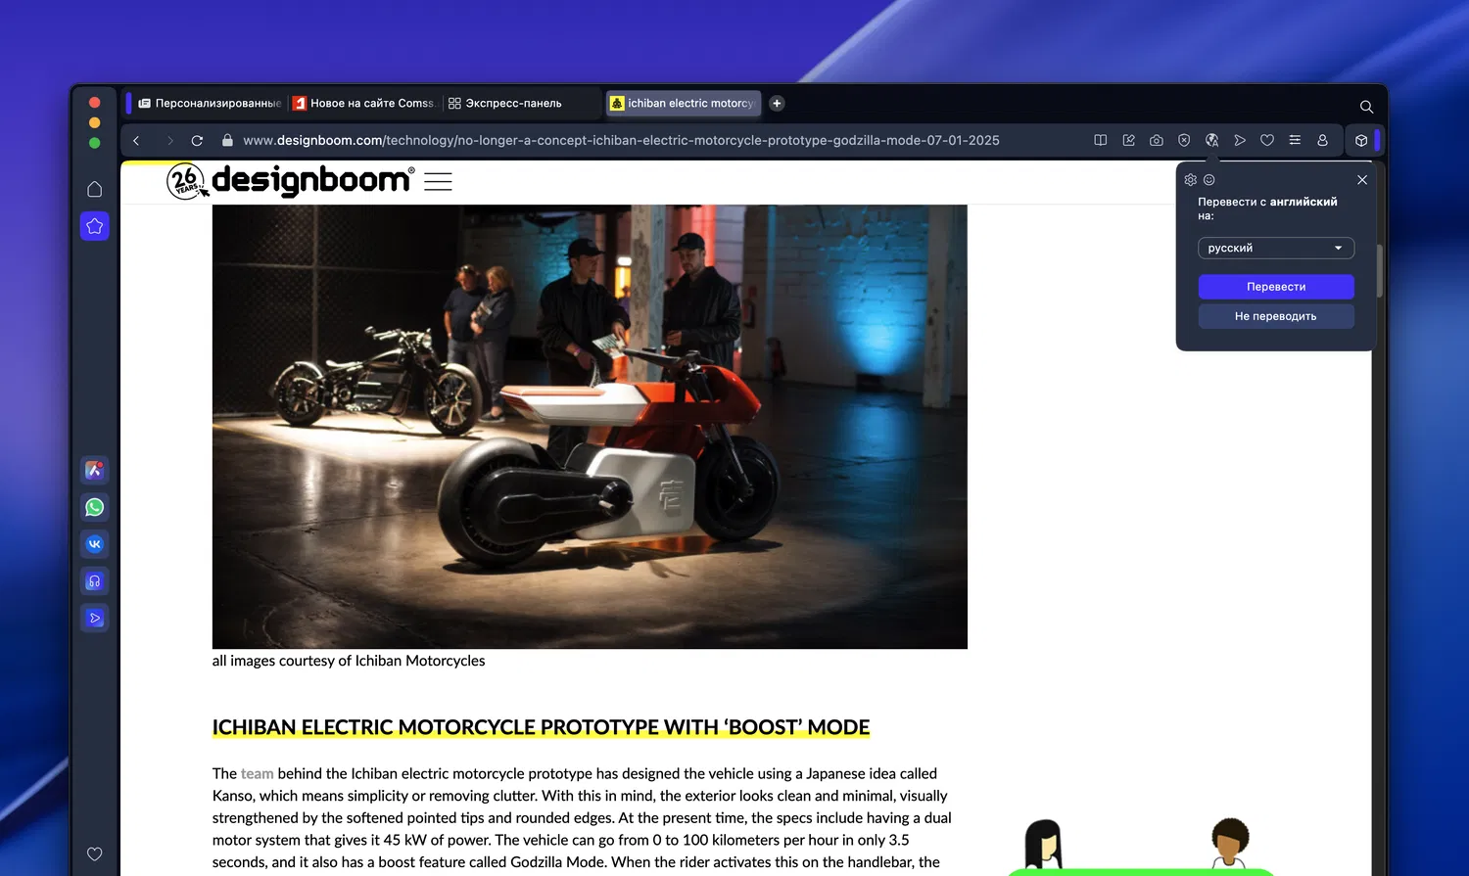The width and height of the screenshot is (1469, 876).
Task: Open the ad blocker shield icon
Action: 1184,141
